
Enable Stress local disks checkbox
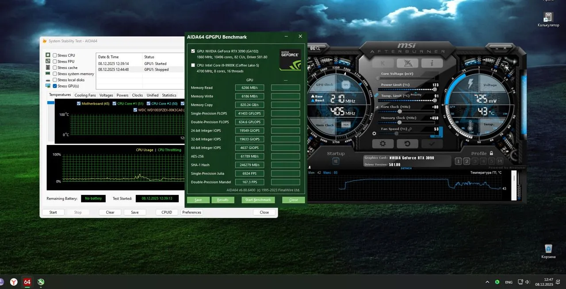pyautogui.click(x=55, y=80)
